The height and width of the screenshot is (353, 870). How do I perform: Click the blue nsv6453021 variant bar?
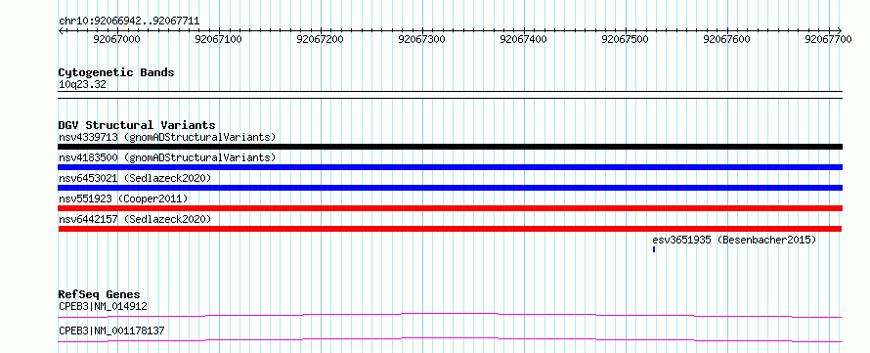click(450, 188)
